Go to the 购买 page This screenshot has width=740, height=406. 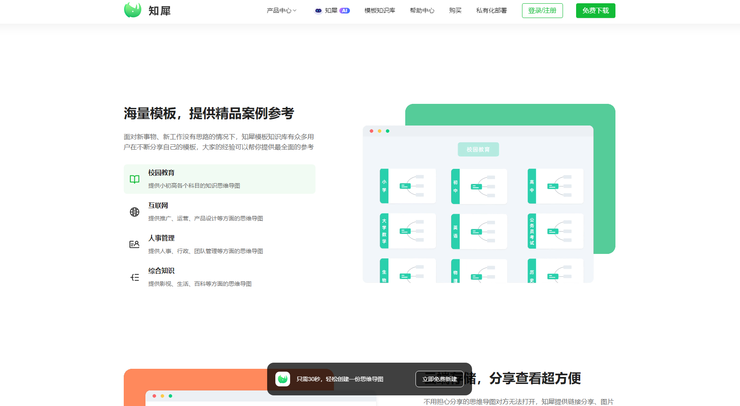455,11
